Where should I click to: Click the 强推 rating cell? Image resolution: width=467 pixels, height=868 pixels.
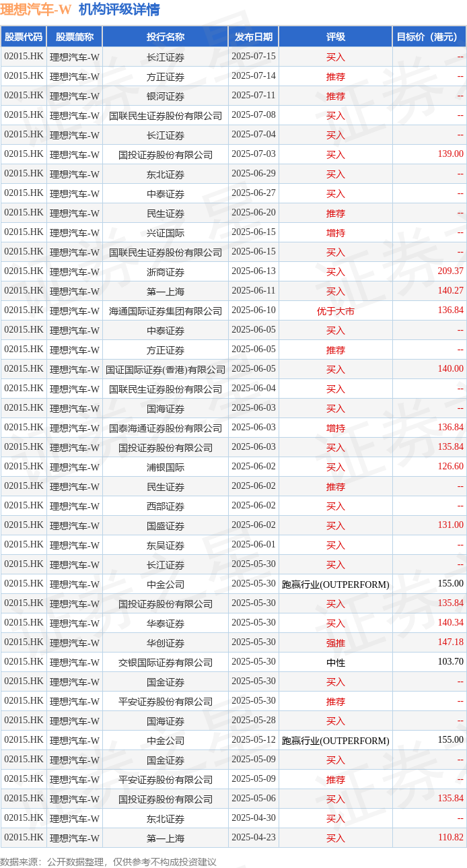(x=335, y=643)
